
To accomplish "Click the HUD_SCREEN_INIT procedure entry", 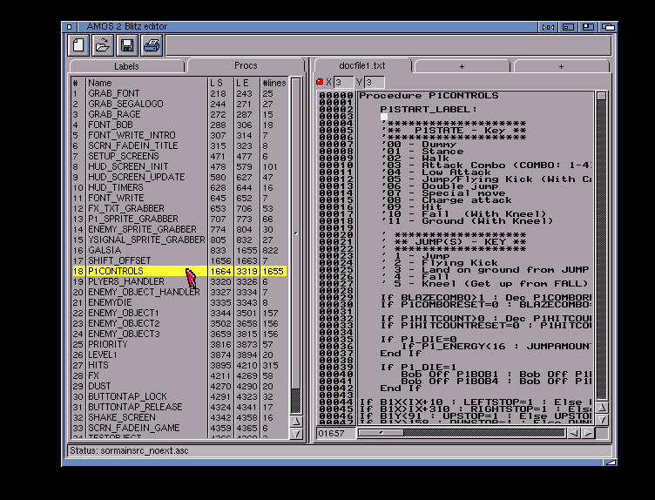I will (x=128, y=166).
